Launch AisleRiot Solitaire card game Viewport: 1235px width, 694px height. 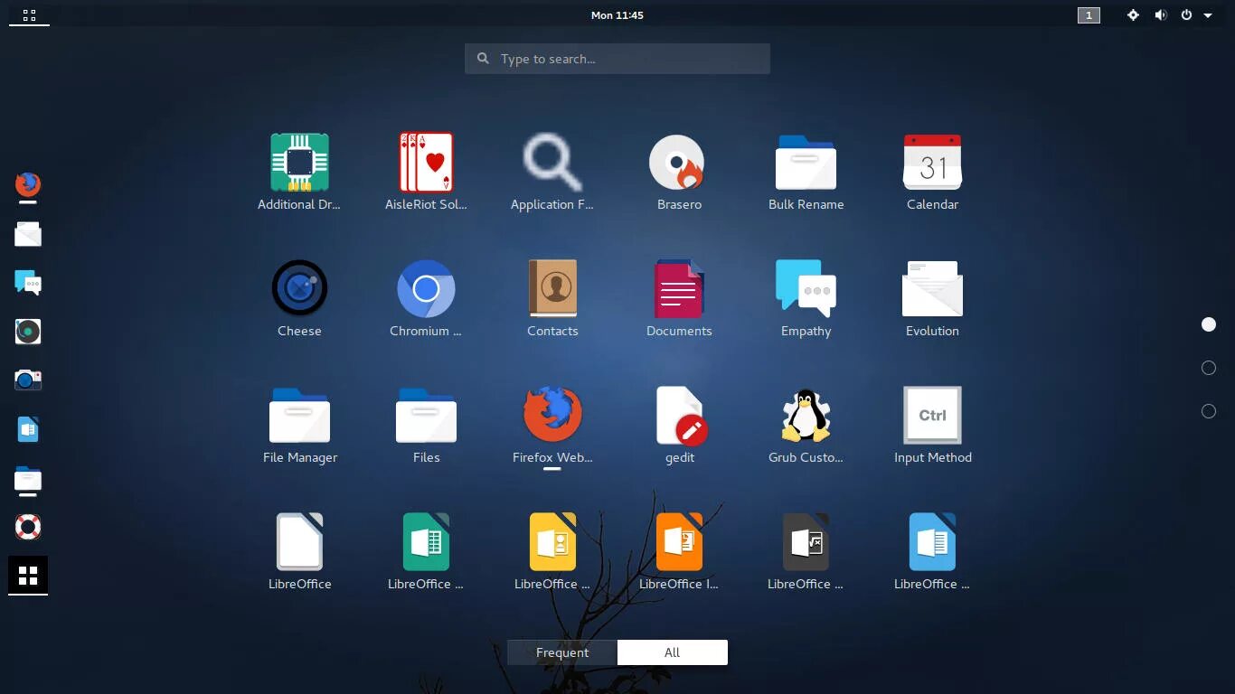[x=426, y=163]
